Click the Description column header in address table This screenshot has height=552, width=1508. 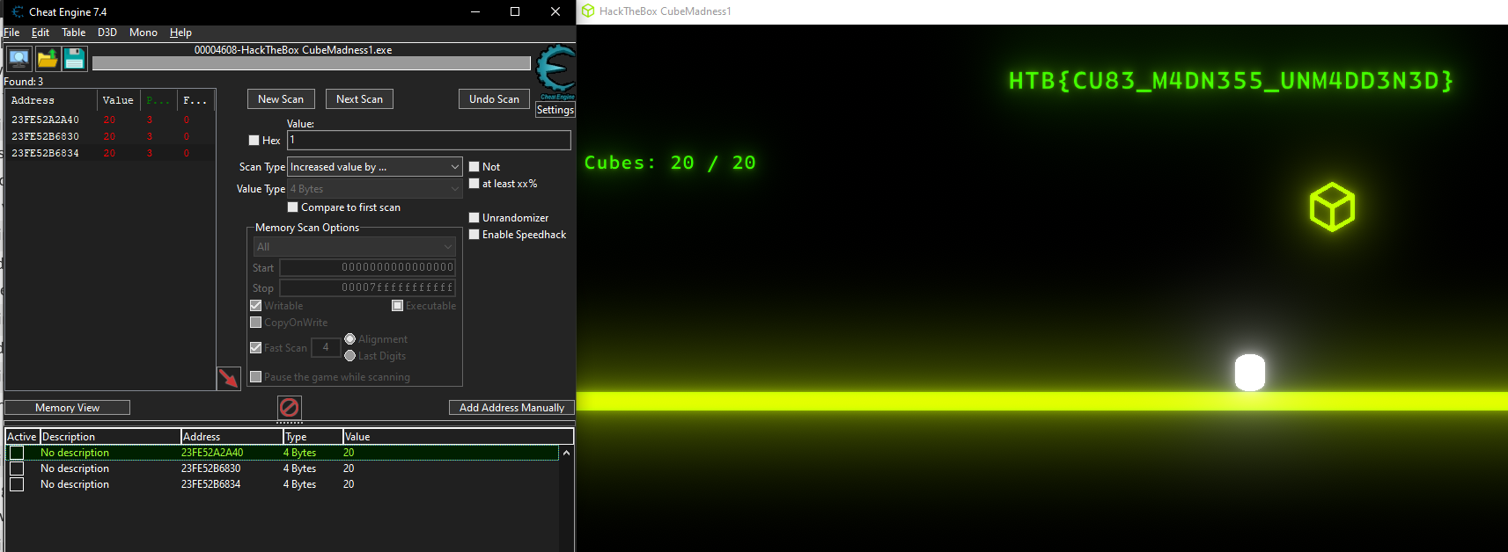coord(111,437)
